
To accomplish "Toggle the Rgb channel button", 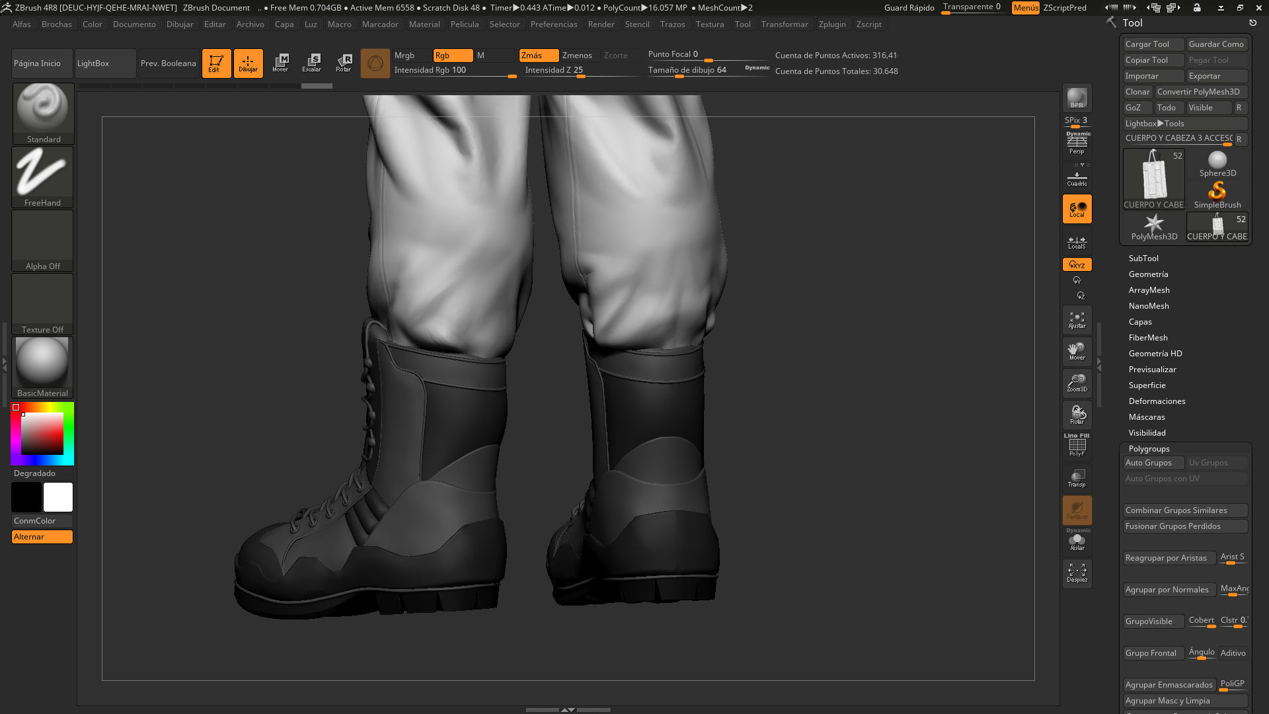I will coord(453,56).
